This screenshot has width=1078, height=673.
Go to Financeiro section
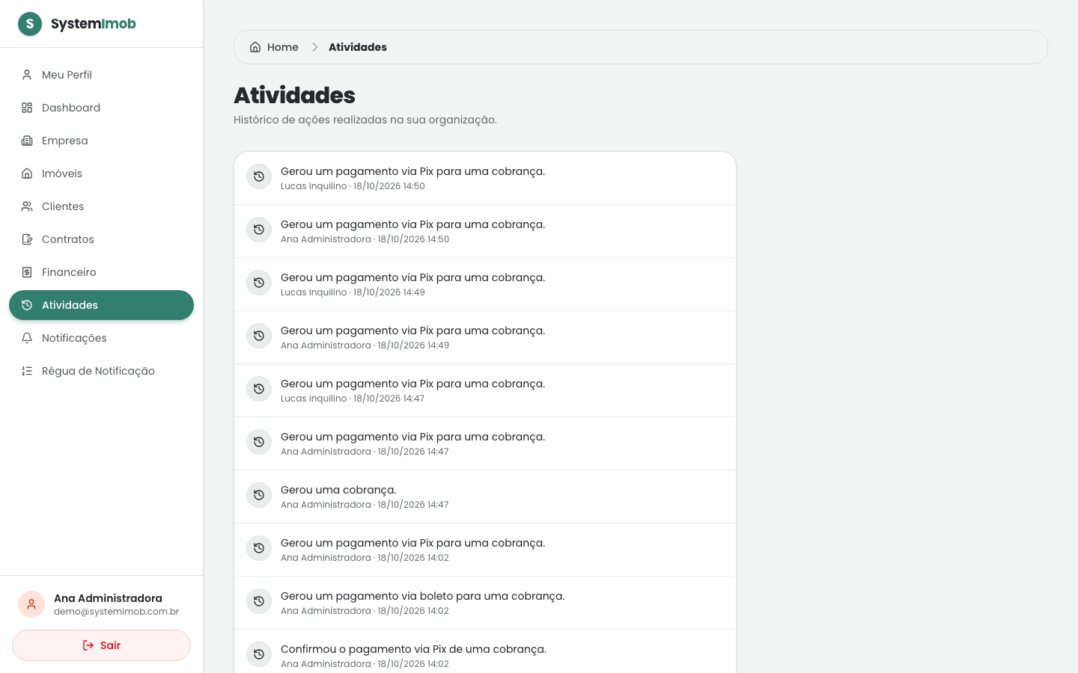[x=101, y=272]
